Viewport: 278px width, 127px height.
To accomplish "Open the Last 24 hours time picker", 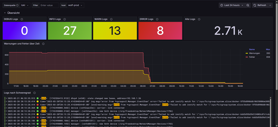I will coord(232,5).
